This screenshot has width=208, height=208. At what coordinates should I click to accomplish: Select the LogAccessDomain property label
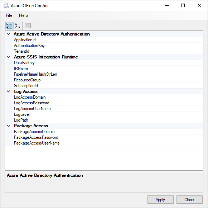pyautogui.click(x=30, y=97)
